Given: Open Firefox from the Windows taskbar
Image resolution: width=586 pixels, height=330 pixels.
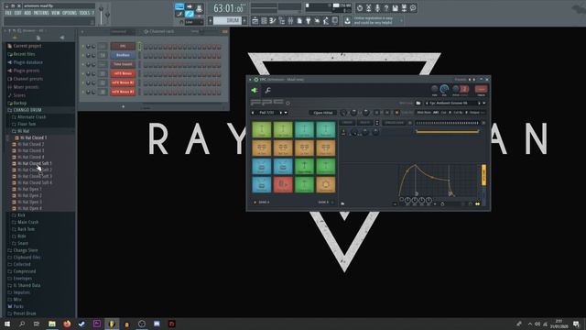Looking at the screenshot, I should tap(67, 324).
